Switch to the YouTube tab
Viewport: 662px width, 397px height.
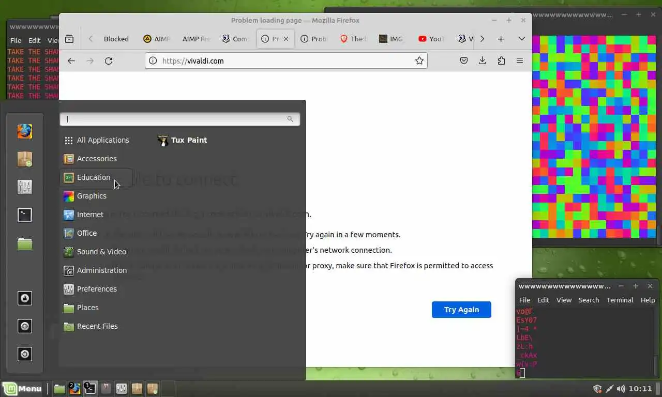click(x=432, y=39)
